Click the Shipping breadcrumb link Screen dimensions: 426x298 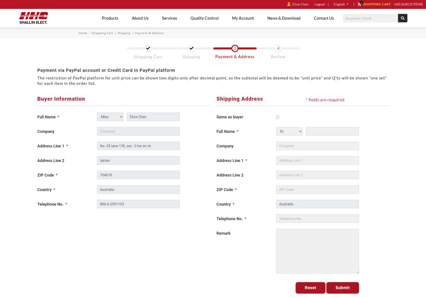pyautogui.click(x=124, y=33)
